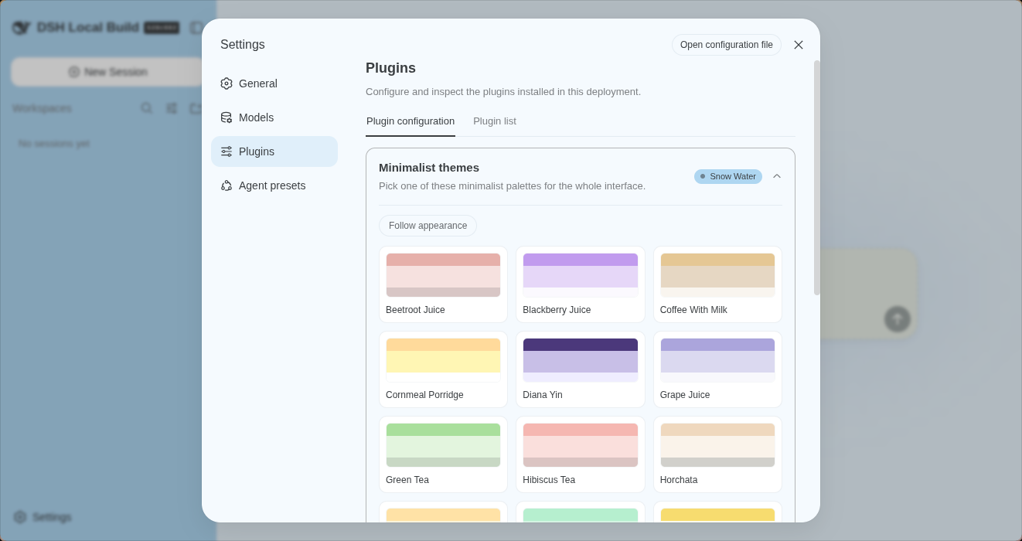
Task: Open General settings via its gear icon
Action: coord(227,83)
